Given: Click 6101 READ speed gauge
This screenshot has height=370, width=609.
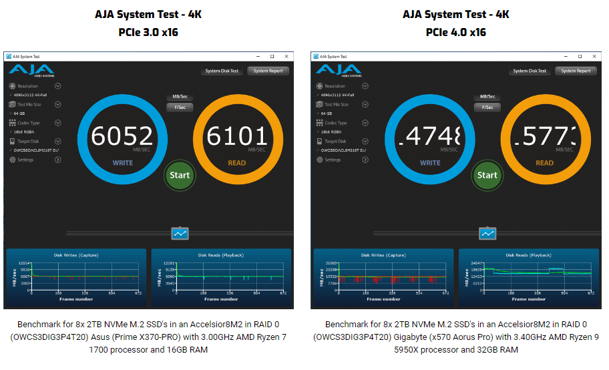Looking at the screenshot, I should point(238,139).
